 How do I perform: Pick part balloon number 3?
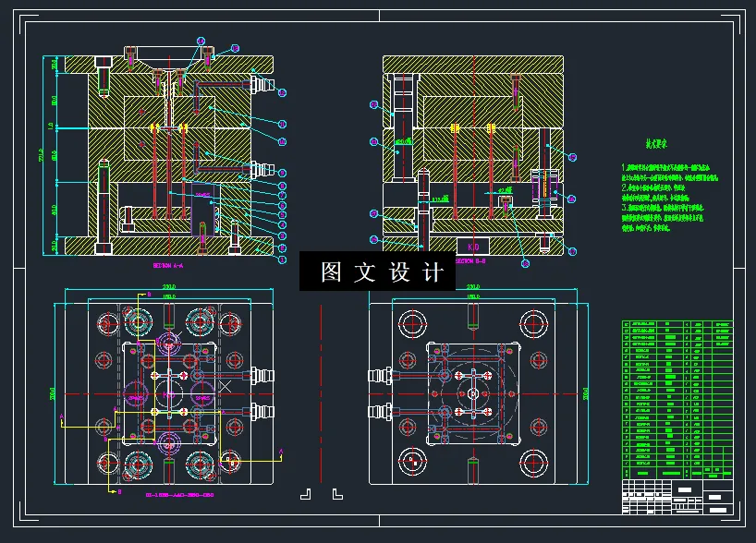tap(283, 236)
